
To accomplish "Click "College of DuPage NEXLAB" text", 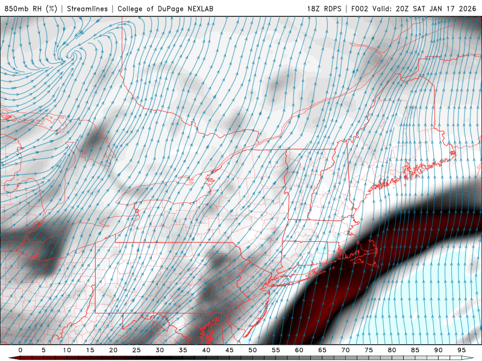I will click(x=165, y=8).
